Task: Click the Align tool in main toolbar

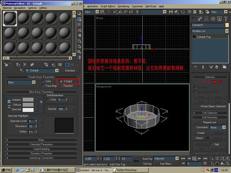Action: [x=176, y=12]
